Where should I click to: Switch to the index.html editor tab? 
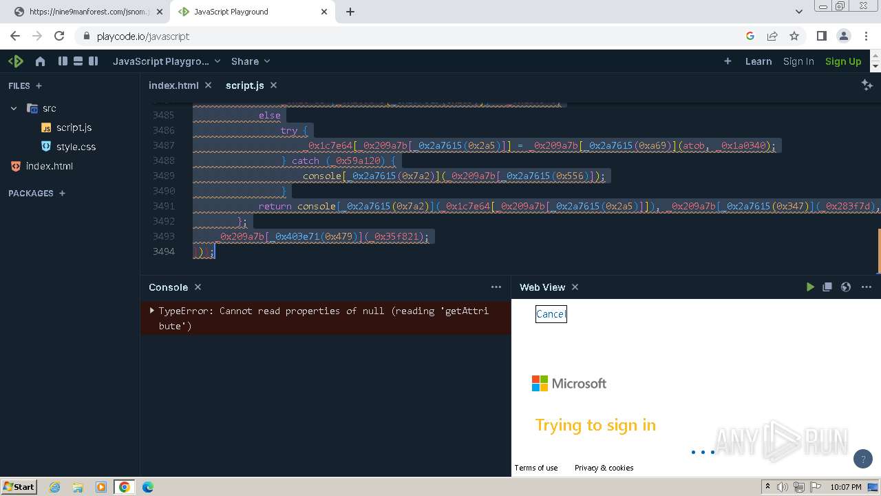tap(173, 85)
